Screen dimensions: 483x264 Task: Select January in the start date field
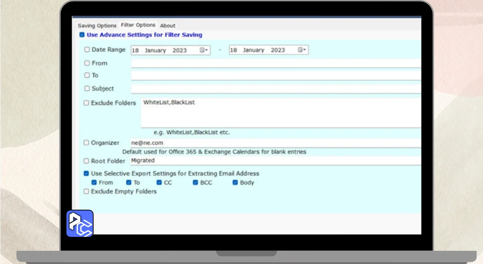click(x=155, y=50)
